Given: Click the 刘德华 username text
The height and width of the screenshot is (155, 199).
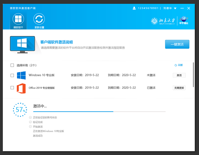Looking at the screenshot, I should point(167,8).
